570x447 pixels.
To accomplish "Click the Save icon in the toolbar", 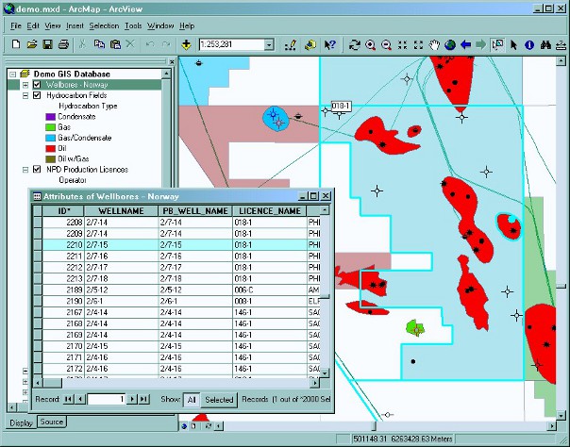I will point(45,44).
